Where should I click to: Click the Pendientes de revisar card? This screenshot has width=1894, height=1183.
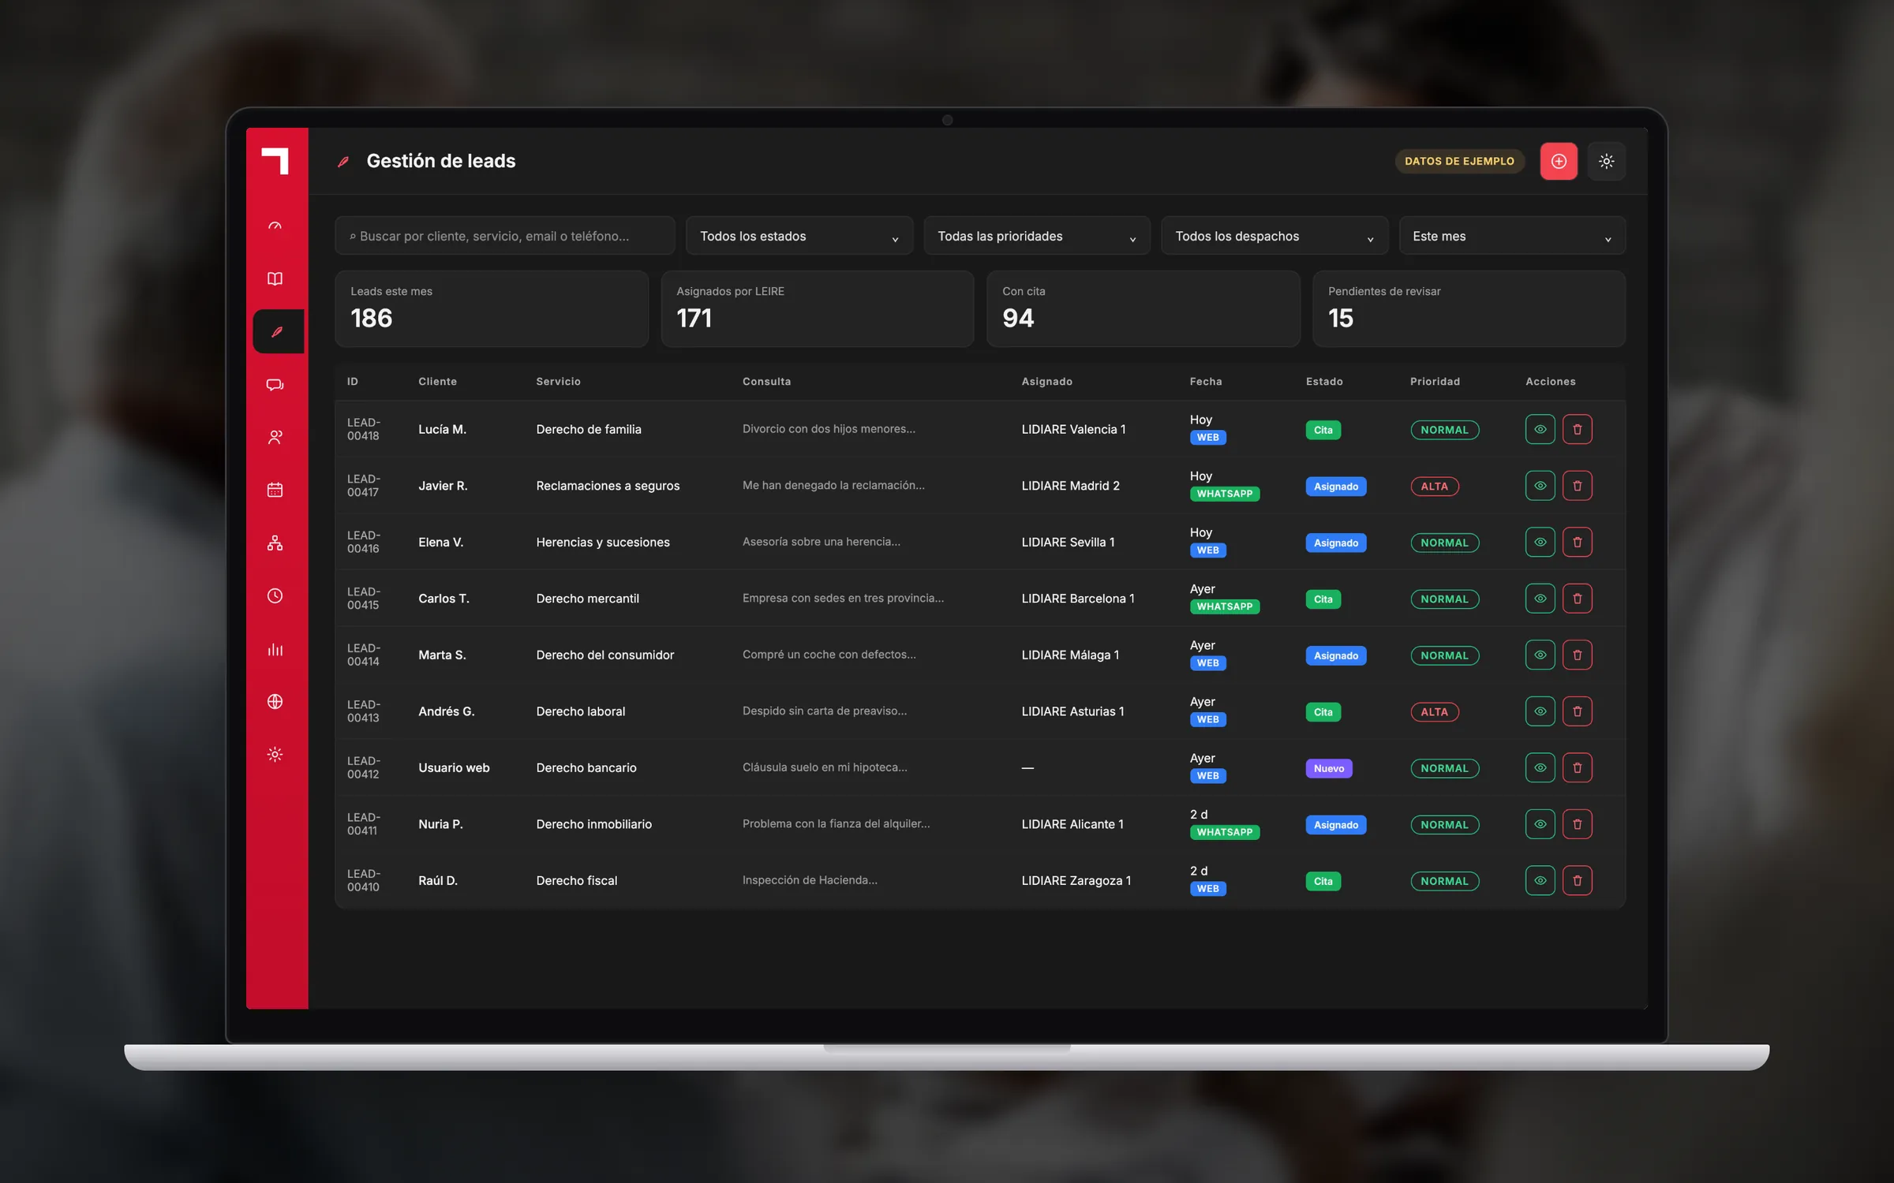coord(1469,309)
